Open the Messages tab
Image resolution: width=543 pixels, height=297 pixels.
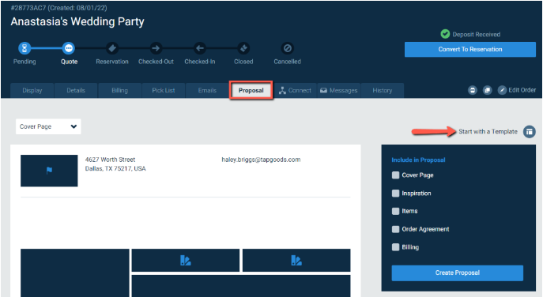(338, 90)
